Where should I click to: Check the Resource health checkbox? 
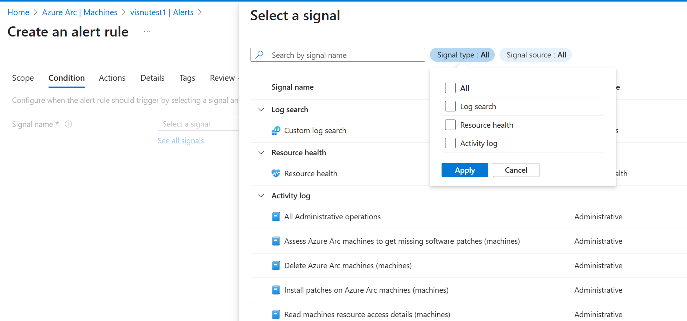click(x=450, y=125)
